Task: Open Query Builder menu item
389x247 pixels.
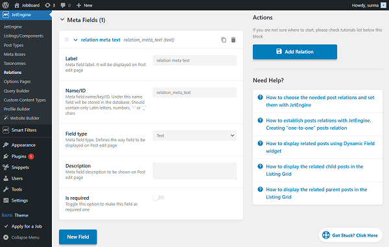Action: 17,91
